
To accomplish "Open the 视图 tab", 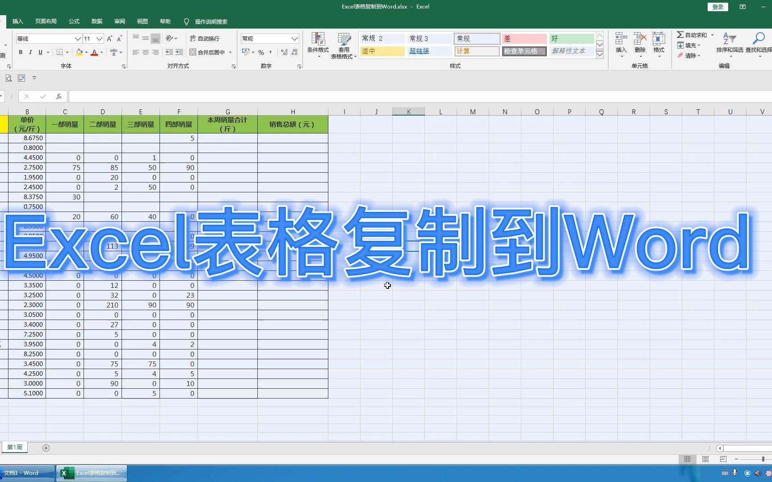I will click(x=143, y=21).
